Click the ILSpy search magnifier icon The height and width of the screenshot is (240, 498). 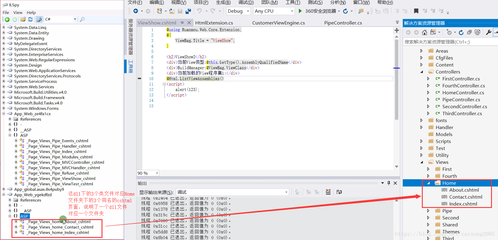82,19
